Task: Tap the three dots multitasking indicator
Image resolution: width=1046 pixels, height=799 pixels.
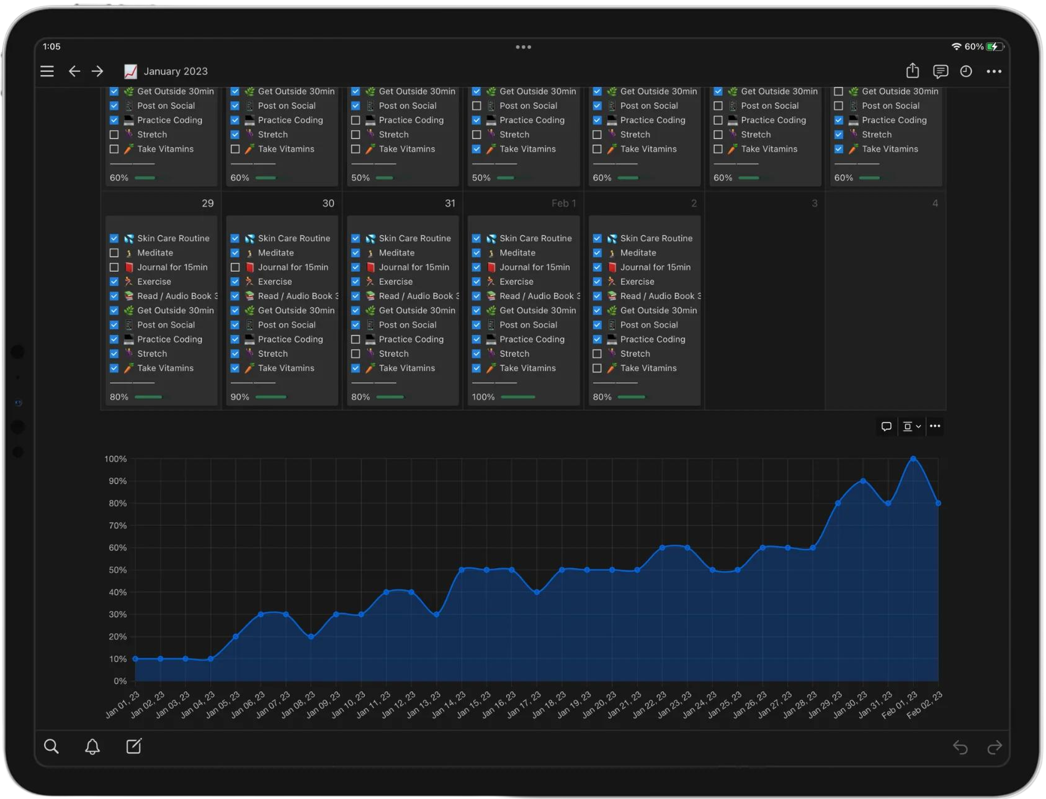Action: coord(523,47)
